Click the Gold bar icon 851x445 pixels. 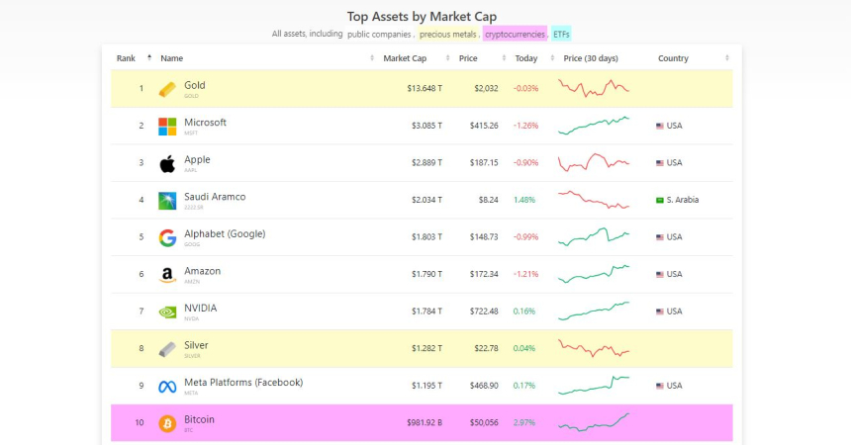[167, 89]
